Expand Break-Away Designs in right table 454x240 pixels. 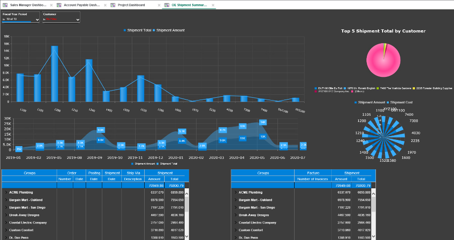[235, 215]
